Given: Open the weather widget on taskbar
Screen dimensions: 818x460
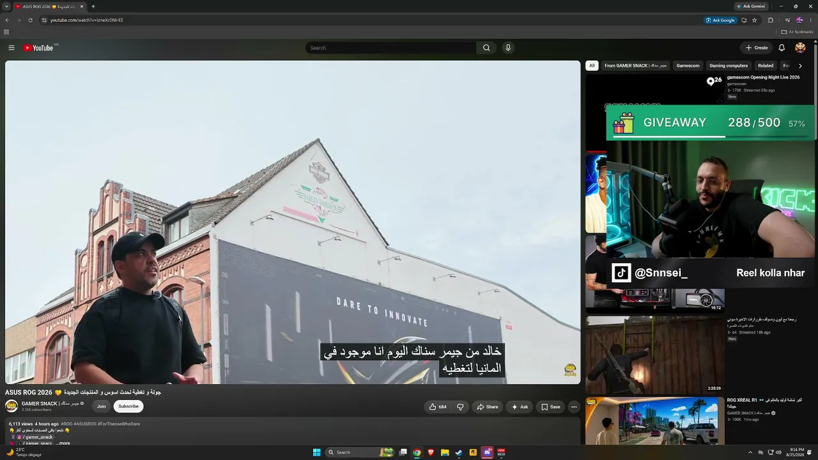Looking at the screenshot, I should click(x=24, y=452).
